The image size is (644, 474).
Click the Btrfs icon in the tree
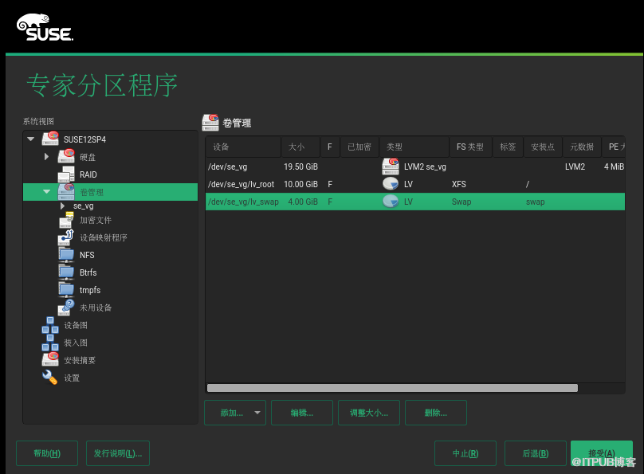(x=66, y=272)
